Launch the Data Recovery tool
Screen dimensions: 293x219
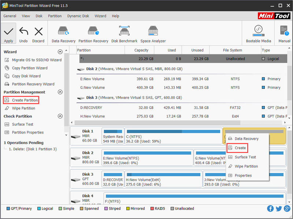pyautogui.click(x=63, y=34)
